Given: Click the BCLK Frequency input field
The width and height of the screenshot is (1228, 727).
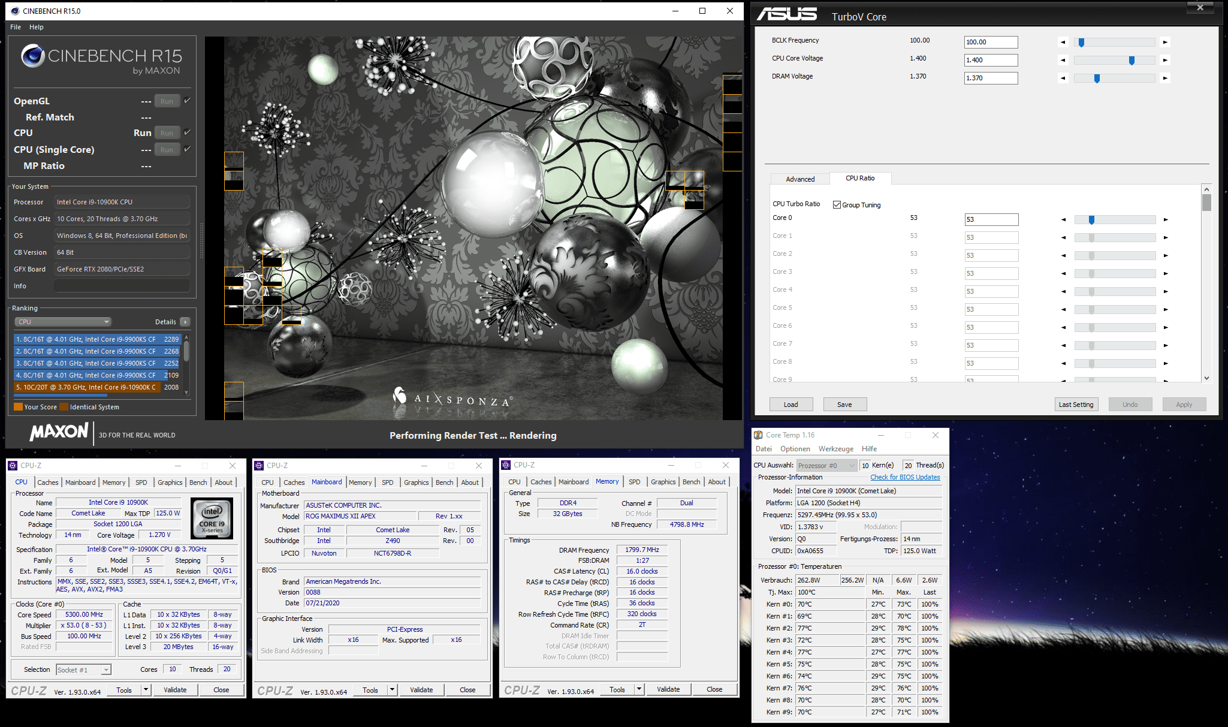Looking at the screenshot, I should point(991,42).
